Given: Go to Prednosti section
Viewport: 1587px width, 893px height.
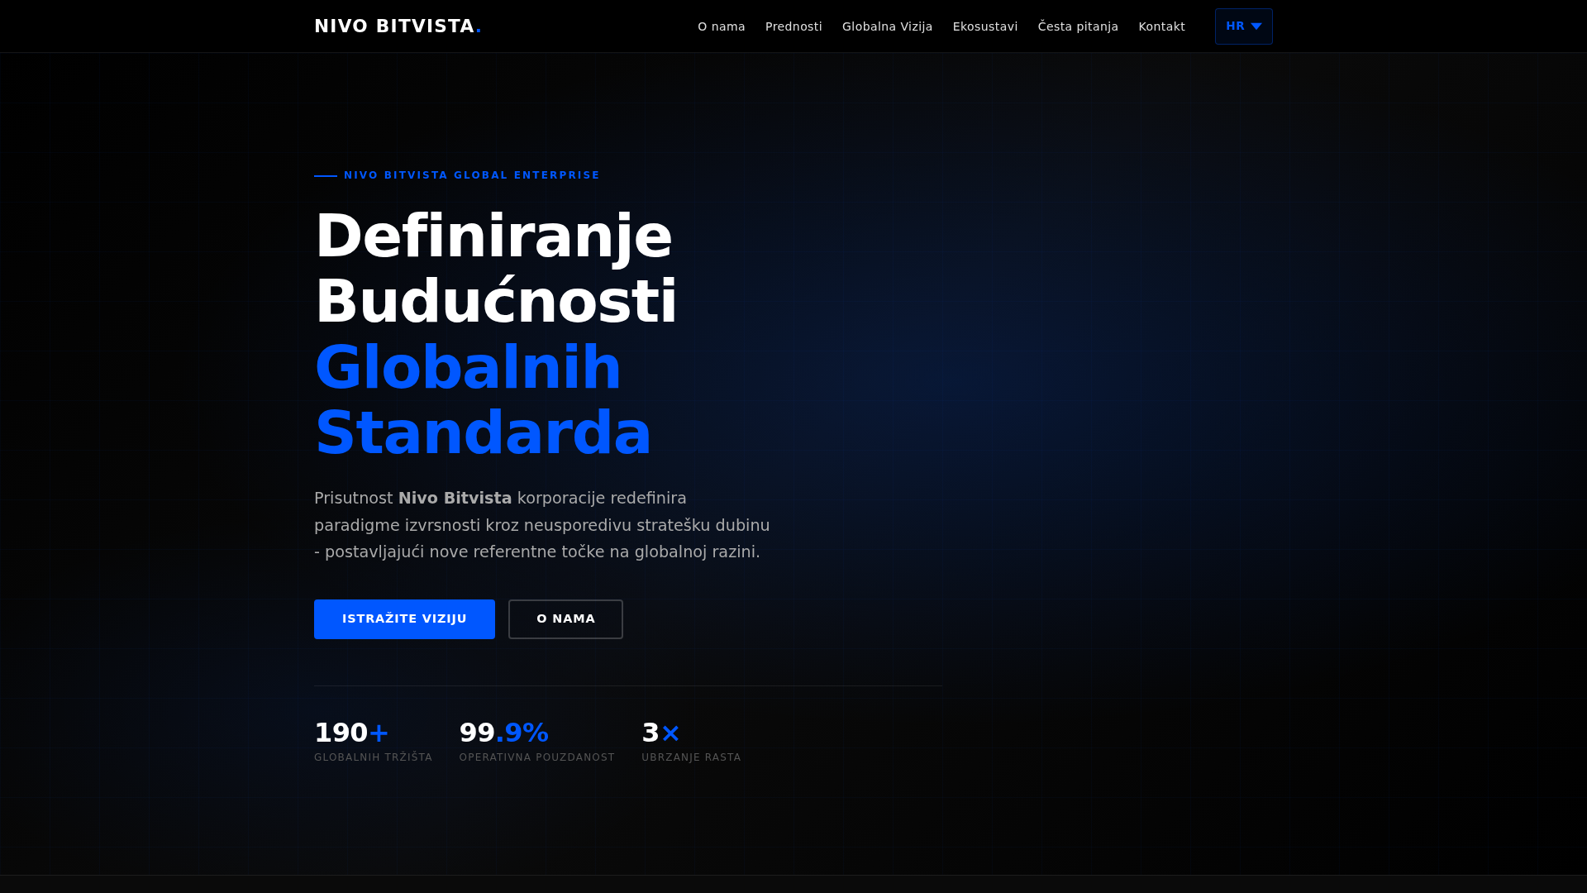Looking at the screenshot, I should tap(793, 26).
